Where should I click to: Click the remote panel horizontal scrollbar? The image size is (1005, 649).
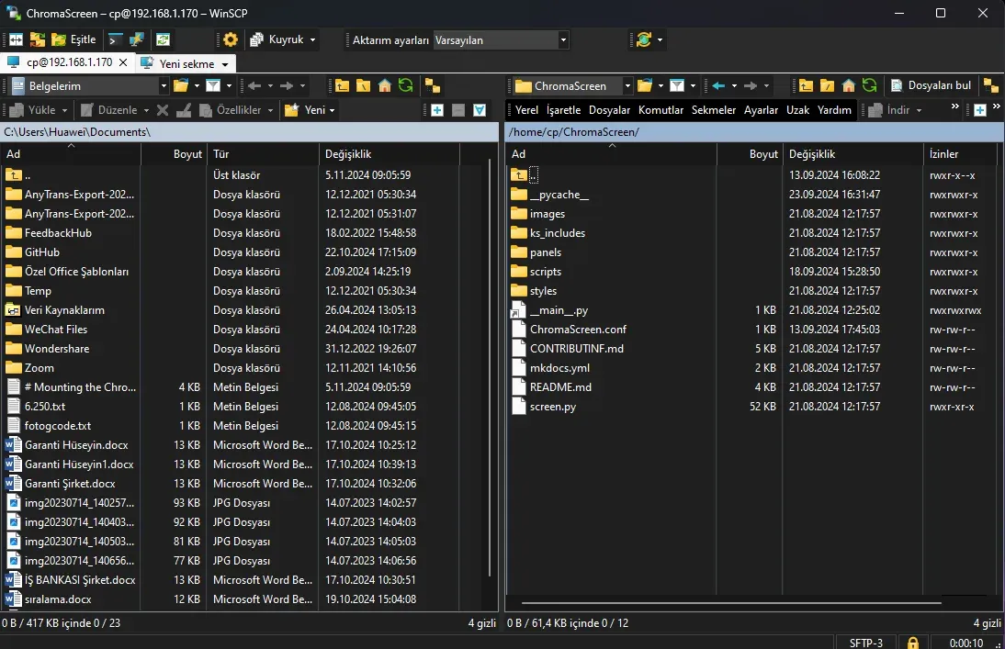(x=731, y=603)
